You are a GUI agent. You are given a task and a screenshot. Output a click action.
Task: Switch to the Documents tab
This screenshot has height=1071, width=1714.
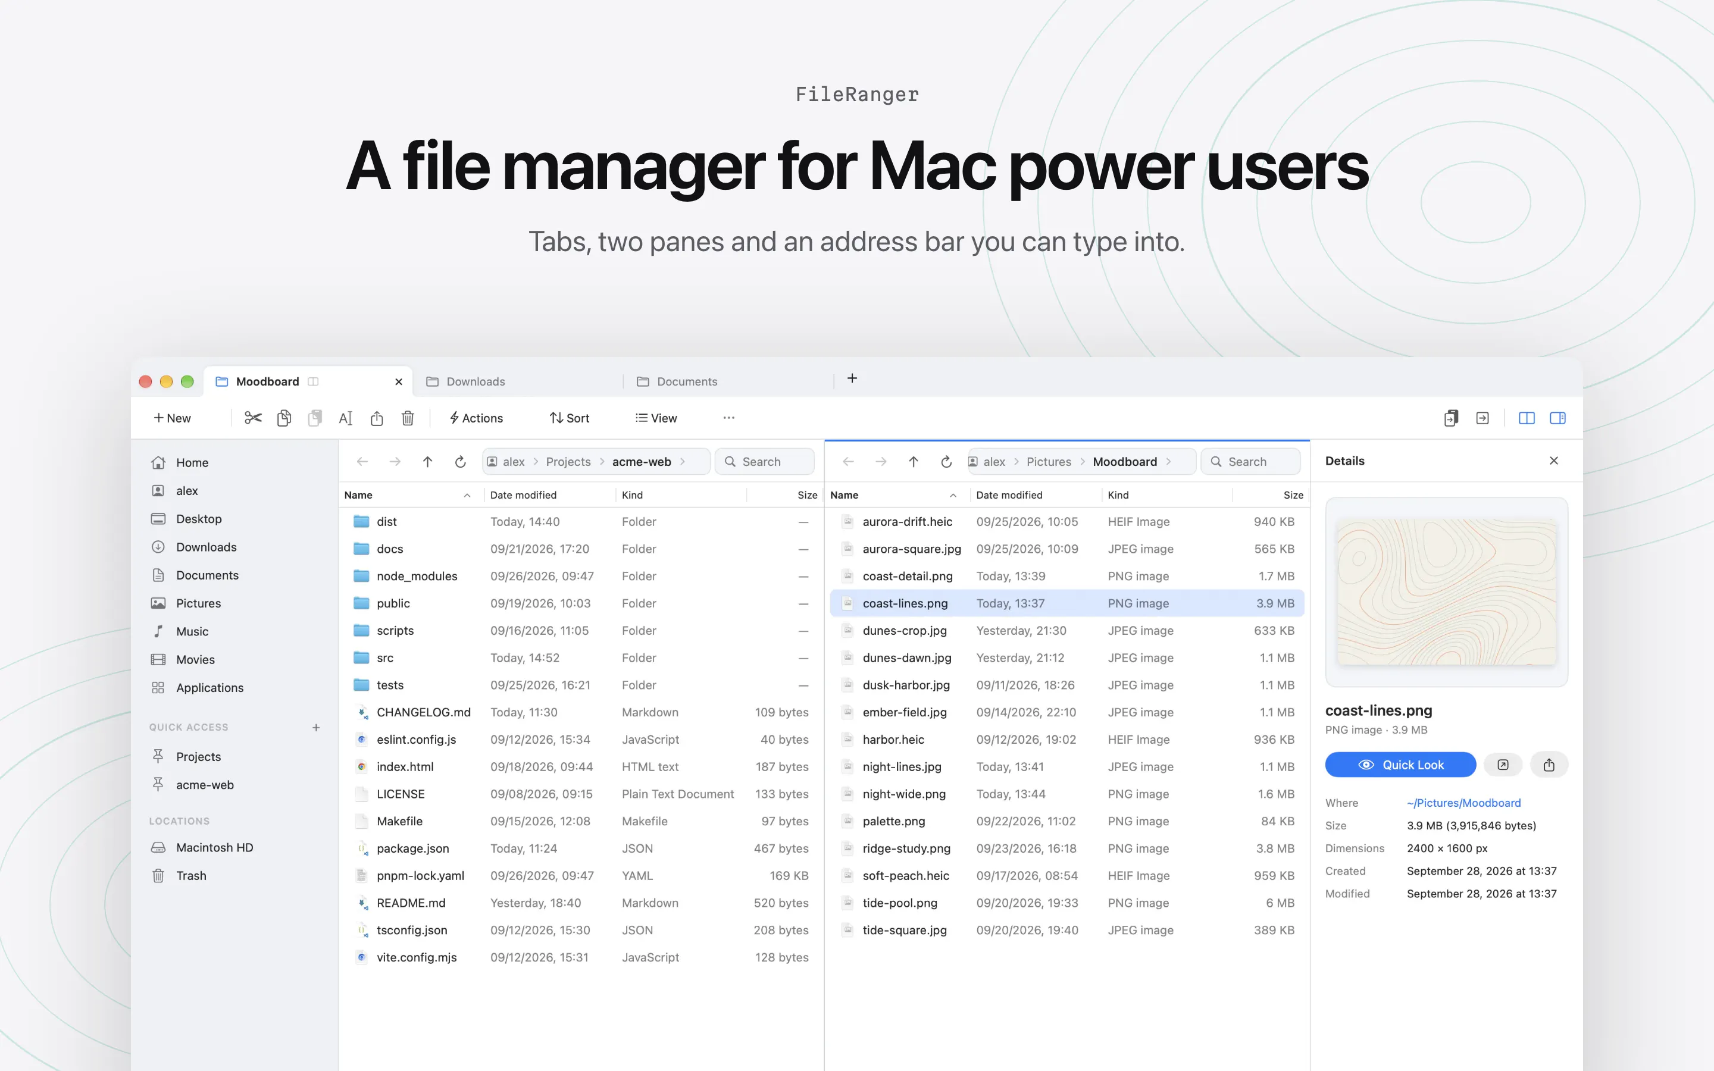pyautogui.click(x=730, y=381)
